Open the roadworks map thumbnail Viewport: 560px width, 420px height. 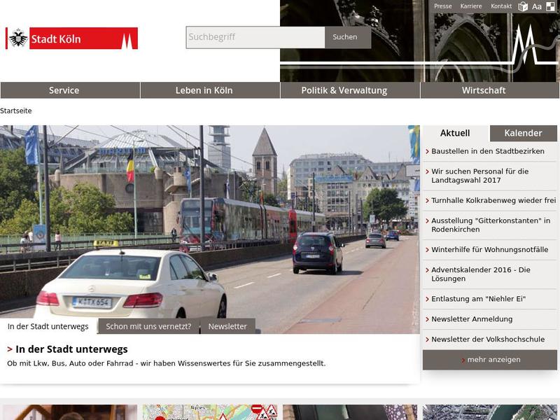(x=210, y=412)
